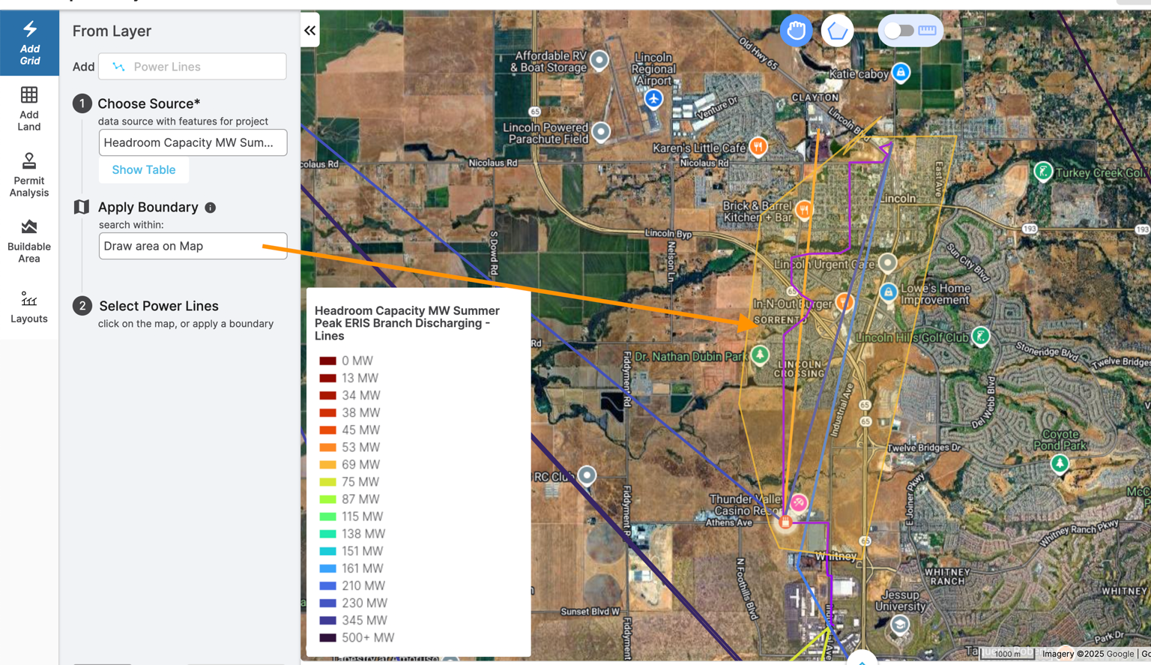
Task: Open the Choose Source dropdown
Action: click(193, 142)
